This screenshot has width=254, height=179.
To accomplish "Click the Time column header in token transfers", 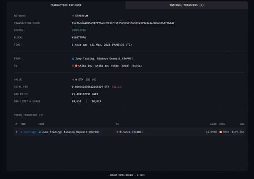I will [x=23, y=124].
